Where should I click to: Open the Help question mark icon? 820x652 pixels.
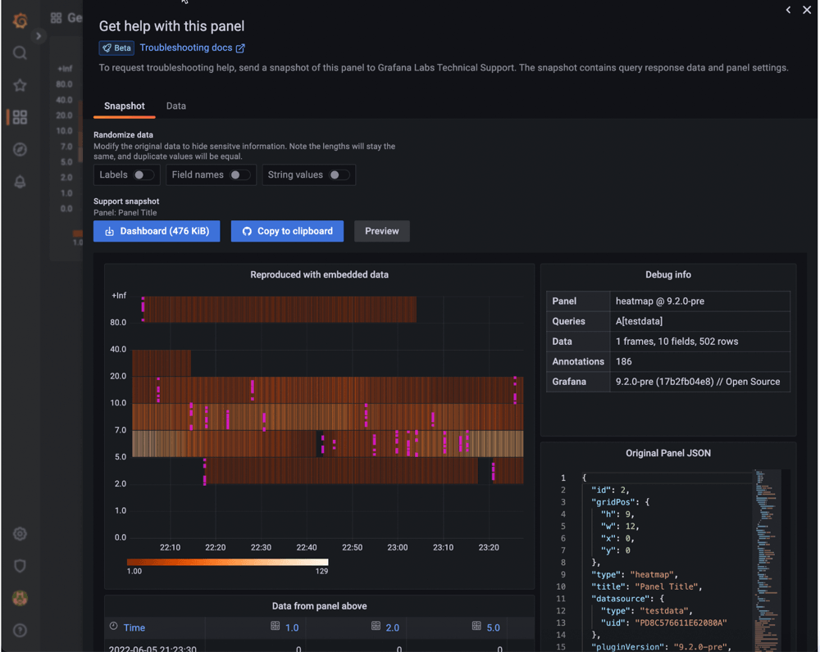[20, 630]
